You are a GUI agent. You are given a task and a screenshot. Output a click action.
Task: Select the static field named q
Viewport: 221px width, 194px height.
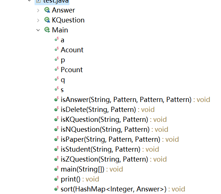(x=63, y=80)
